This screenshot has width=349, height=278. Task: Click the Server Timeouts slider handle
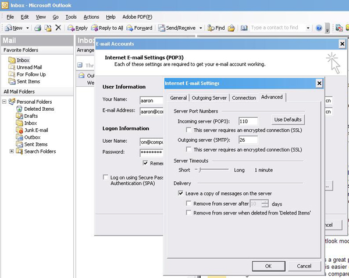pos(200,170)
